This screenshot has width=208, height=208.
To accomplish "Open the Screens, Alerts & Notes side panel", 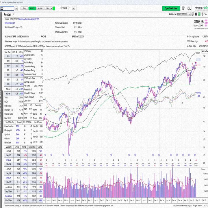I will click(1, 112).
